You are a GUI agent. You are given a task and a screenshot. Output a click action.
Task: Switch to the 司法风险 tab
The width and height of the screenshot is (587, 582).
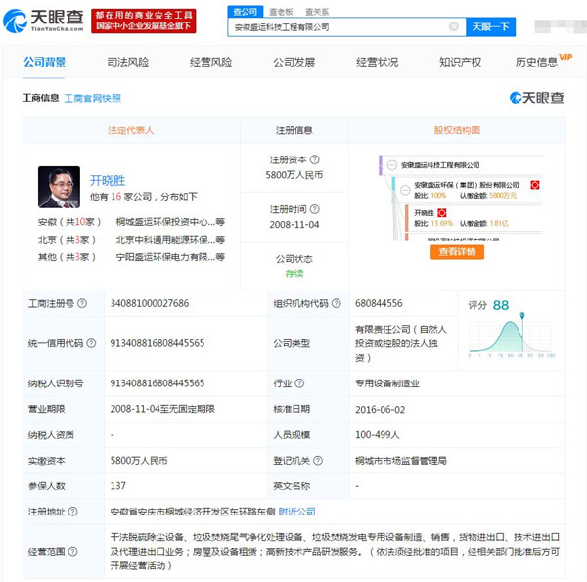point(127,63)
